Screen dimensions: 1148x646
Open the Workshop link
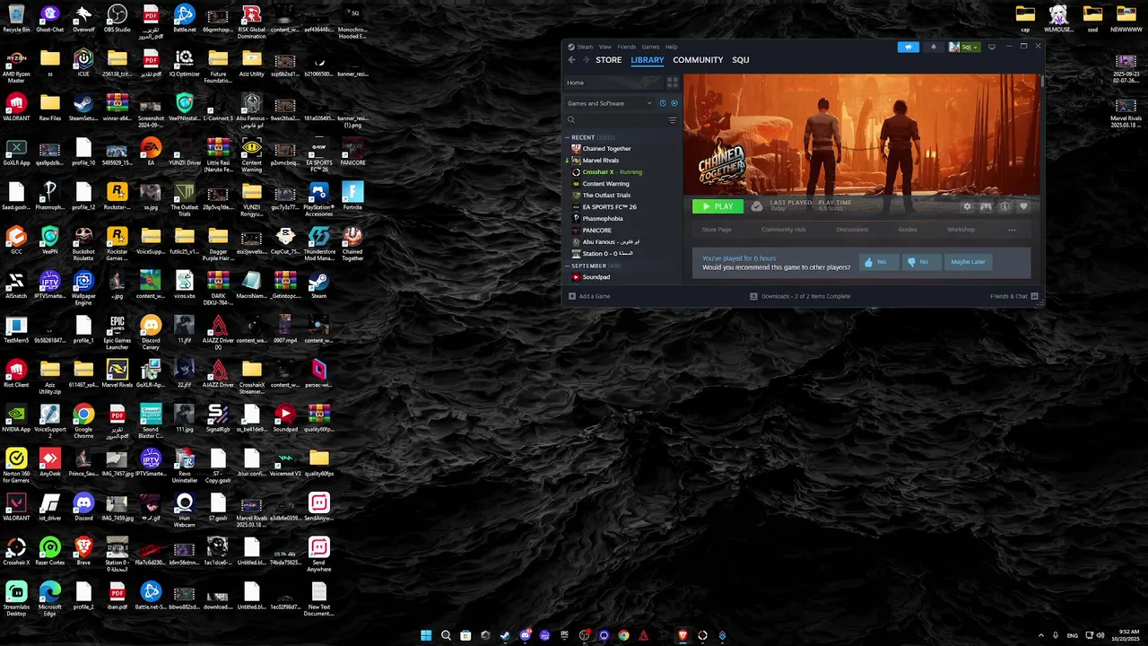pyautogui.click(x=961, y=230)
